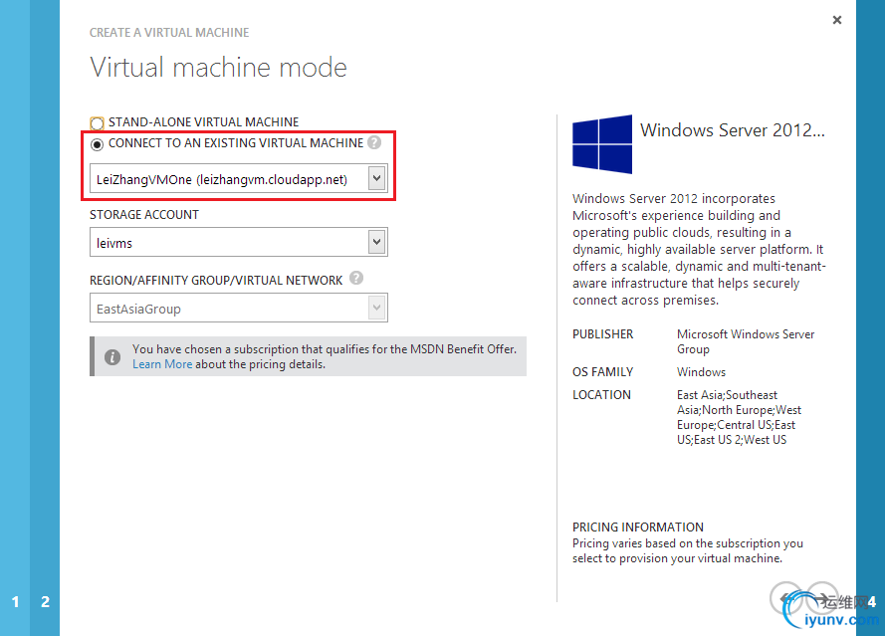Go to wizard step 4
Viewport: 885px width, 636px height.
tap(871, 601)
